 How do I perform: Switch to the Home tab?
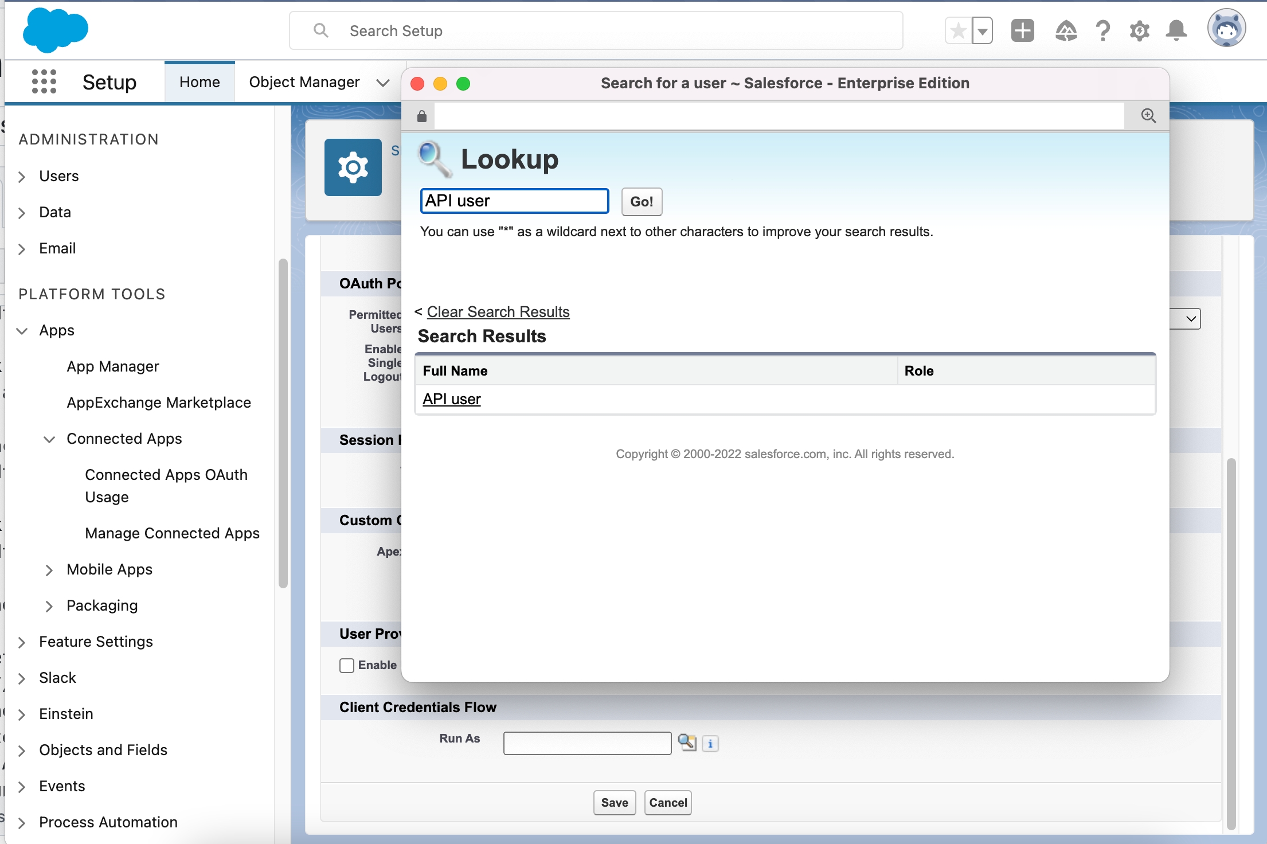click(x=200, y=82)
